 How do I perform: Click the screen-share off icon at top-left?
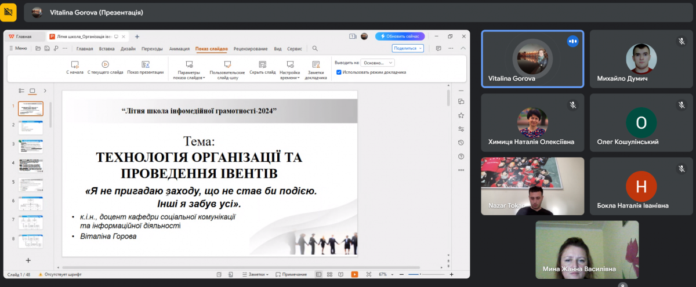pyautogui.click(x=8, y=12)
